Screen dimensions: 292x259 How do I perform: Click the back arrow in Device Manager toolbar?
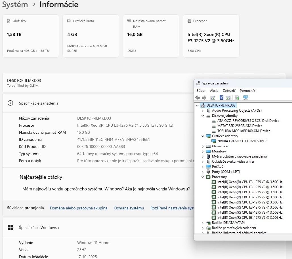[x=198, y=98]
